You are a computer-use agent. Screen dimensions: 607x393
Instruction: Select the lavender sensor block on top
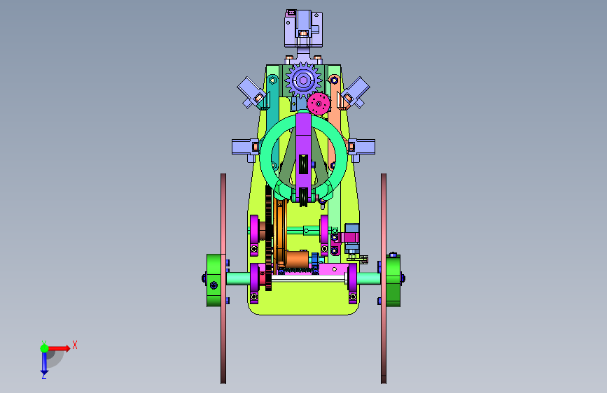[x=304, y=29]
